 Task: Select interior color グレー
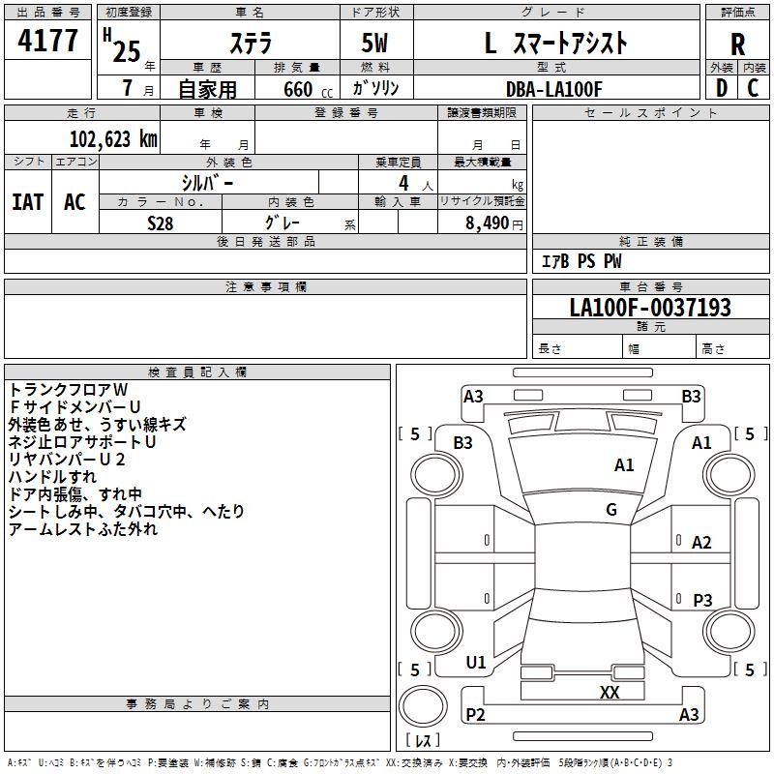tap(283, 223)
